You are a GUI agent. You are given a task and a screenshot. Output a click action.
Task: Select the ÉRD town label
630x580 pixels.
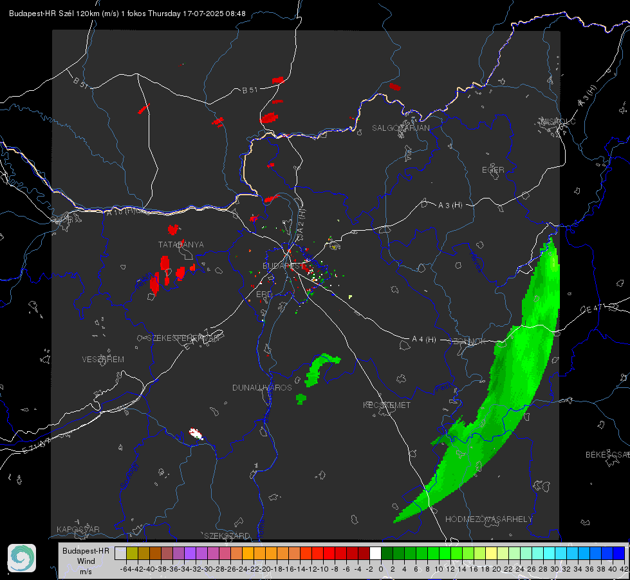264,295
